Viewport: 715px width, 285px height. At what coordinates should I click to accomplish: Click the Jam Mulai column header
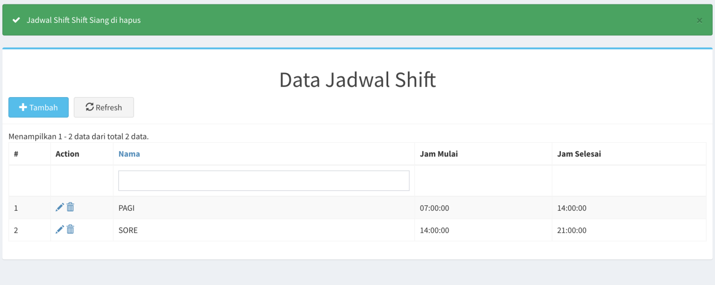coord(439,154)
